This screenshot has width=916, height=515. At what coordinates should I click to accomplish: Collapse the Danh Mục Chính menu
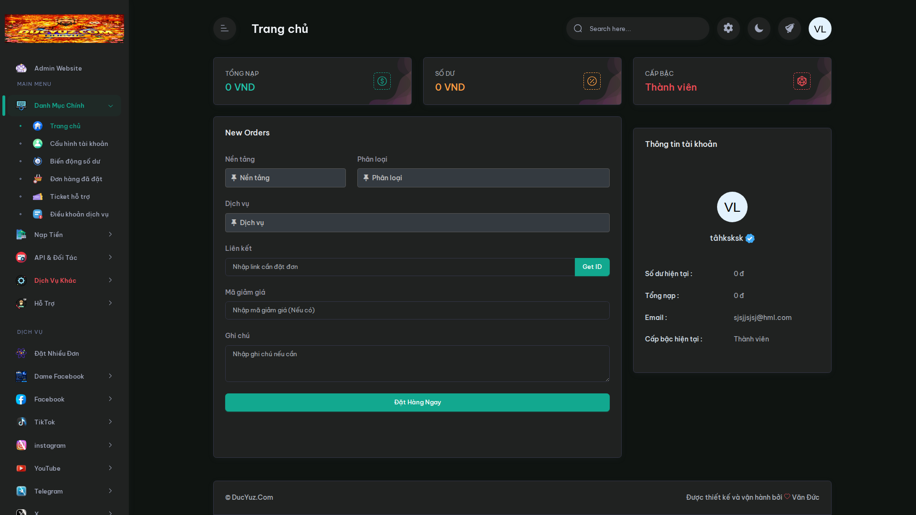point(64,105)
